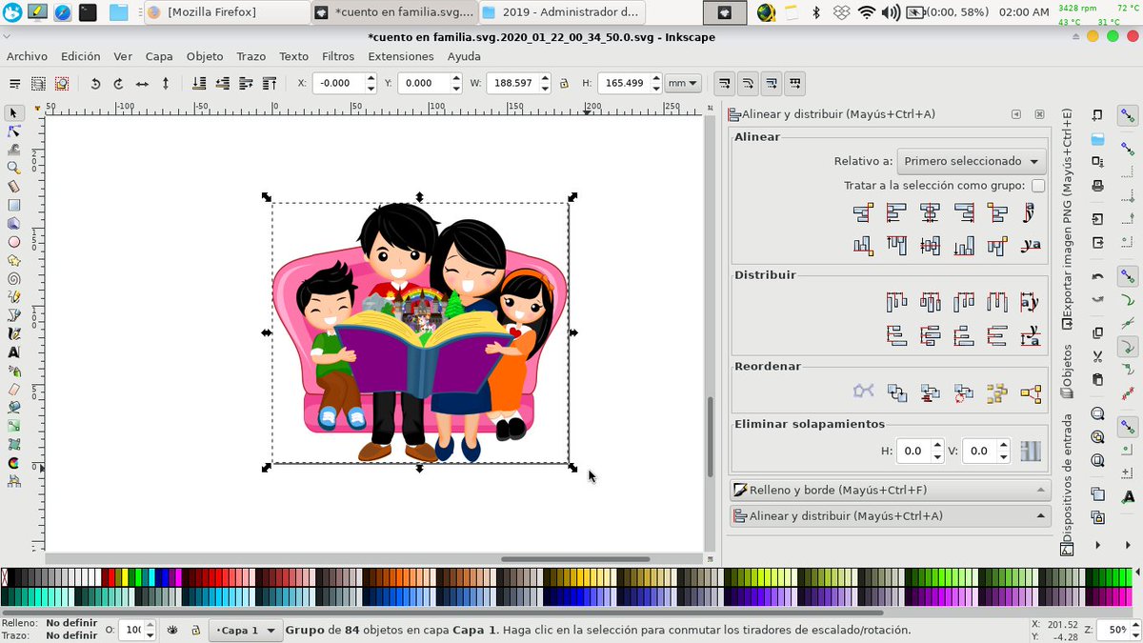Open the Objeto menu
Viewport: 1143px width, 643px height.
[x=205, y=56]
